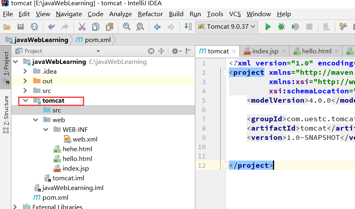Click Scroll from Source target icon
The width and height of the screenshot is (355, 209).
[151, 51]
